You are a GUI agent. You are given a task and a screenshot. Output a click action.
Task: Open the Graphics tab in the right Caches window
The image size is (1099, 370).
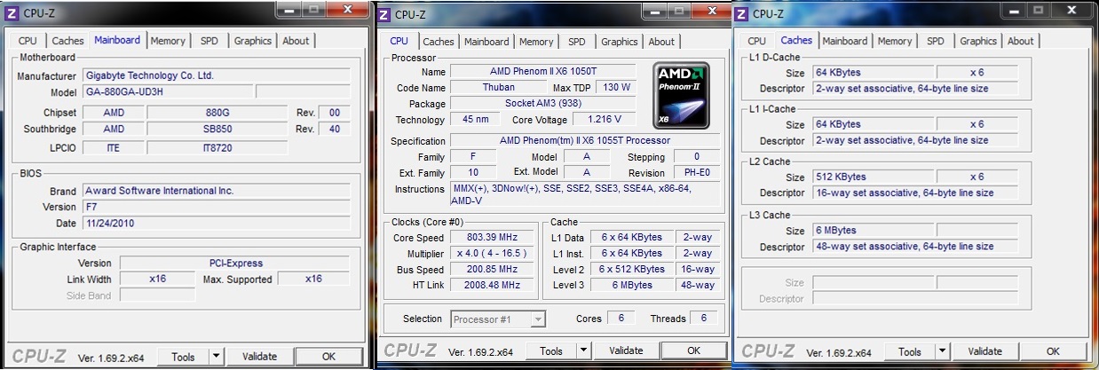pyautogui.click(x=978, y=41)
